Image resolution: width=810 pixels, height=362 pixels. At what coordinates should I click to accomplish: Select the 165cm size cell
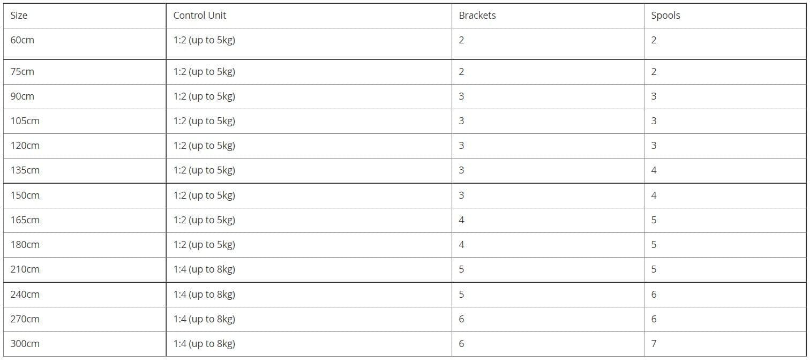pos(25,220)
